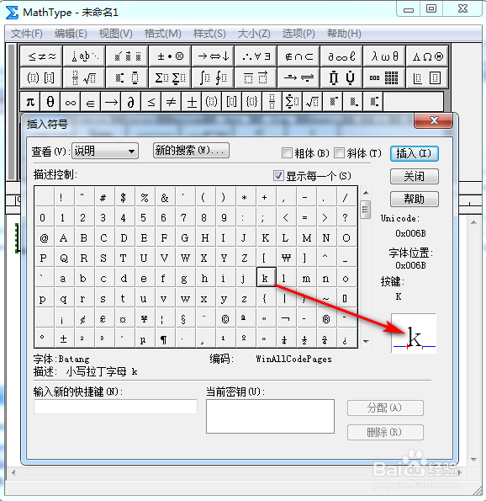The image size is (486, 501).
Task: Click the 插入(I) insert button
Action: [x=415, y=154]
